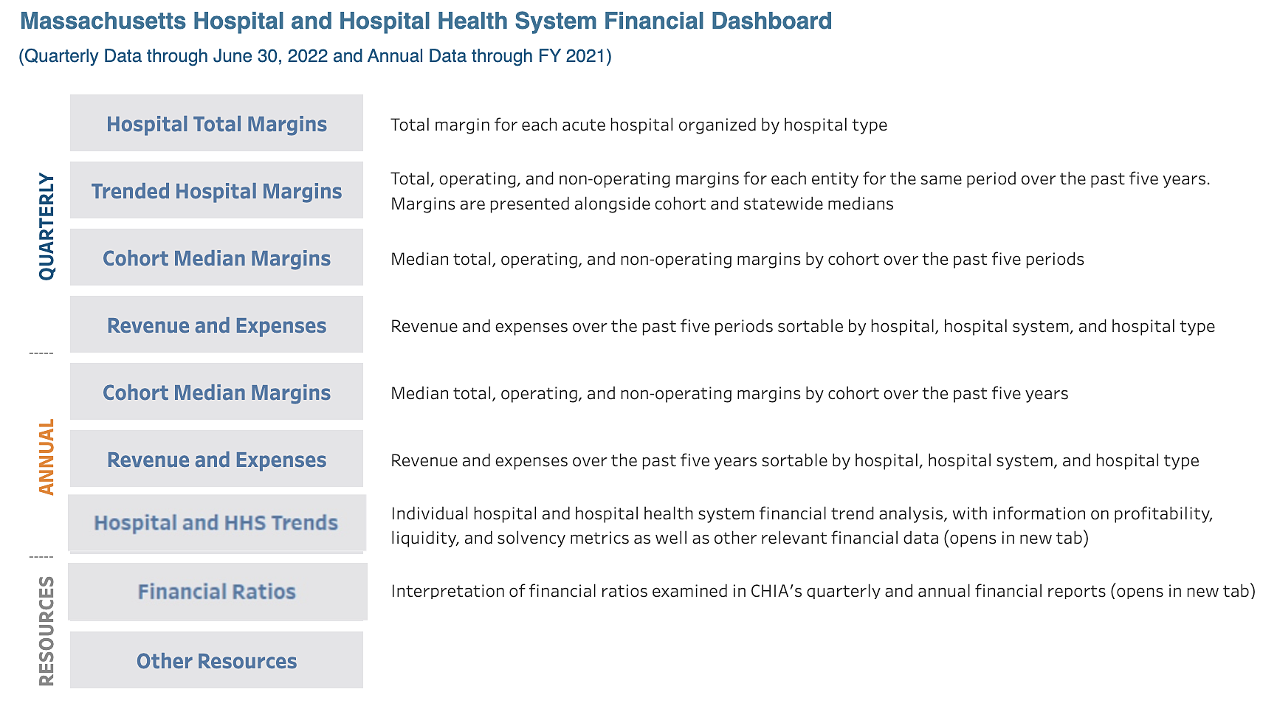Open the Hospital and HHS Trends page
The image size is (1277, 706).
pos(216,522)
